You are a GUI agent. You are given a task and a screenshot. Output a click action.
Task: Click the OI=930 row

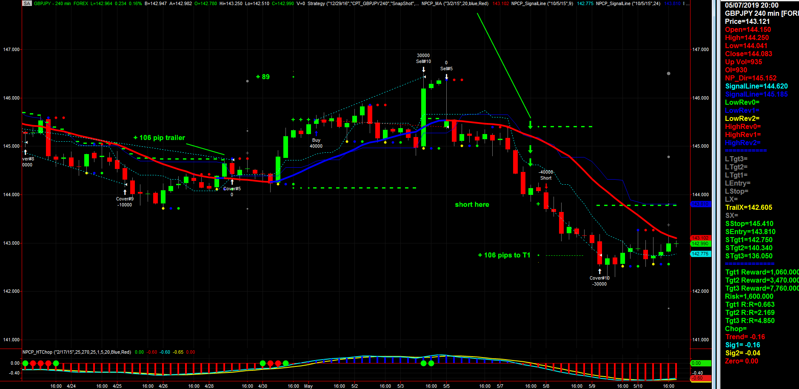[736, 70]
